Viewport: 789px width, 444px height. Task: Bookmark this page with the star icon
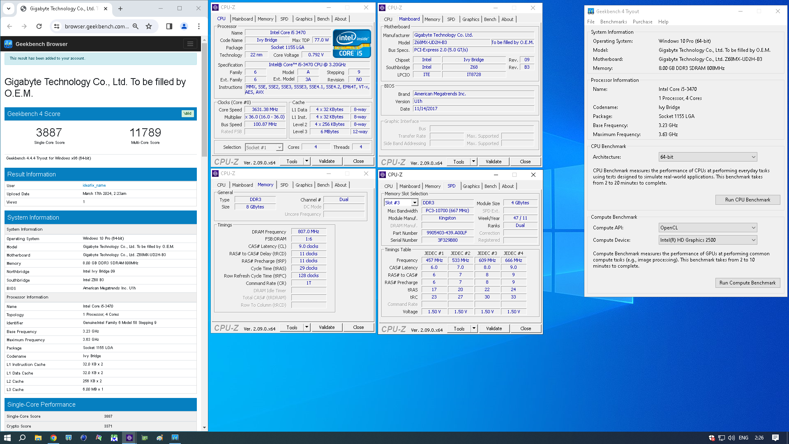pos(149,26)
